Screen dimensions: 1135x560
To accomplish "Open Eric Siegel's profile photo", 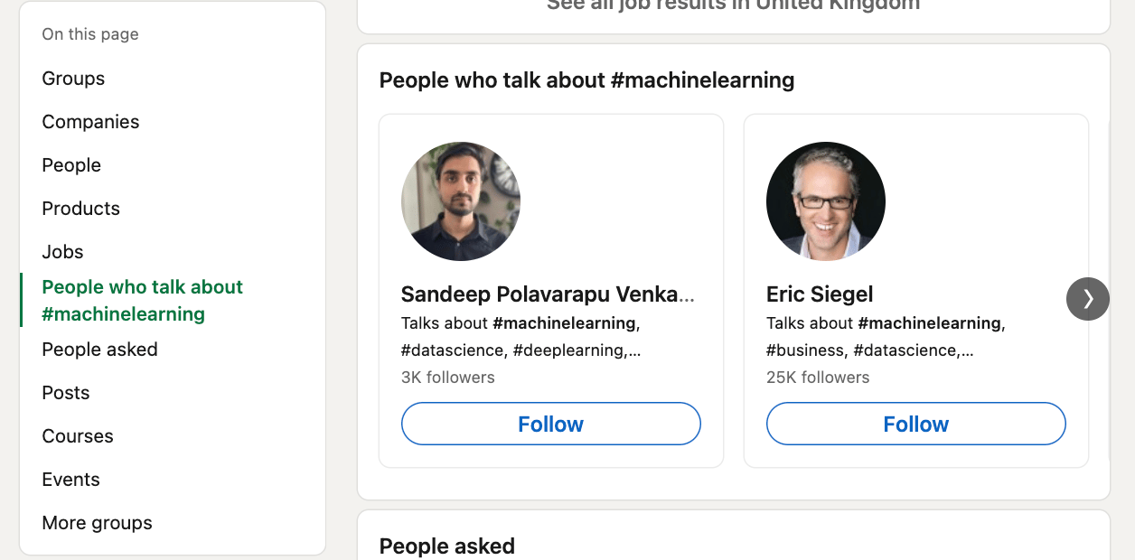I will click(826, 201).
